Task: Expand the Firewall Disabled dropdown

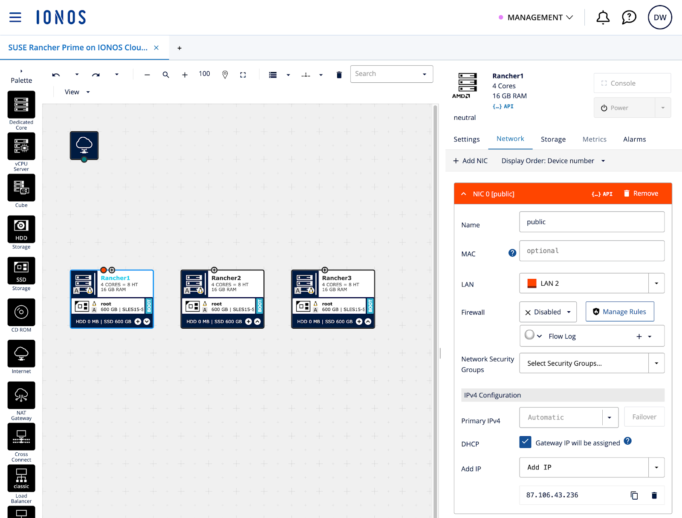Action: [548, 312]
